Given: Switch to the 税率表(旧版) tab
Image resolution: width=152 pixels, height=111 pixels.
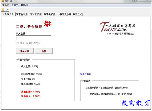Looking at the screenshot, I should pos(50,14).
